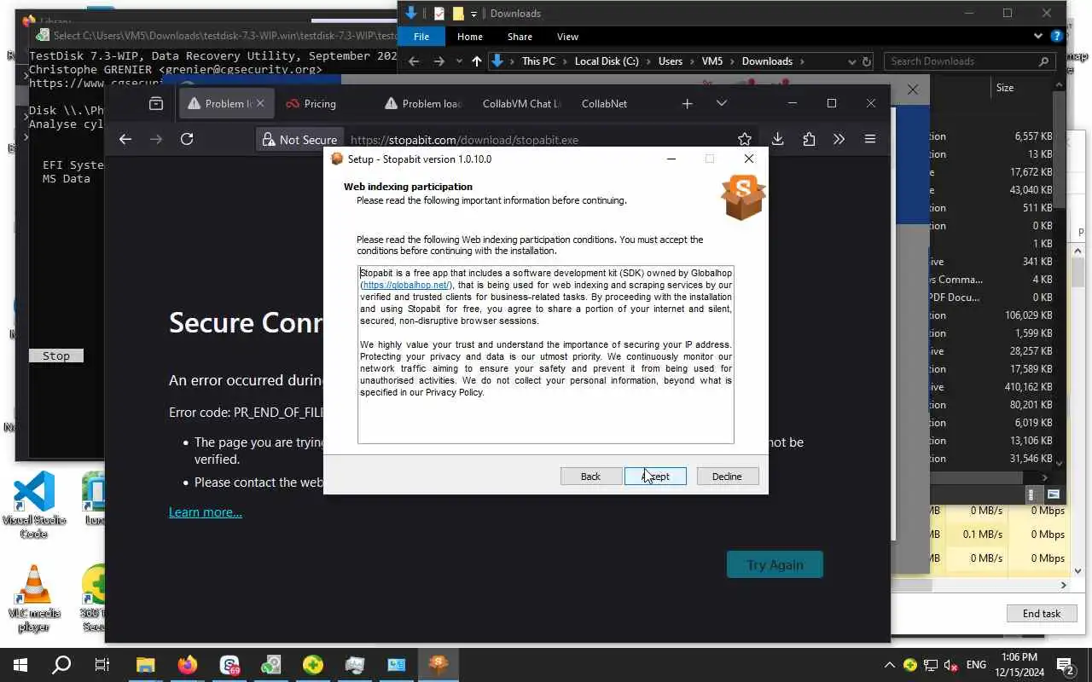Click Decline in the Stopabit setup

pyautogui.click(x=727, y=477)
